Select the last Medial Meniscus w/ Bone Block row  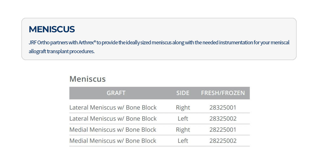113,141
